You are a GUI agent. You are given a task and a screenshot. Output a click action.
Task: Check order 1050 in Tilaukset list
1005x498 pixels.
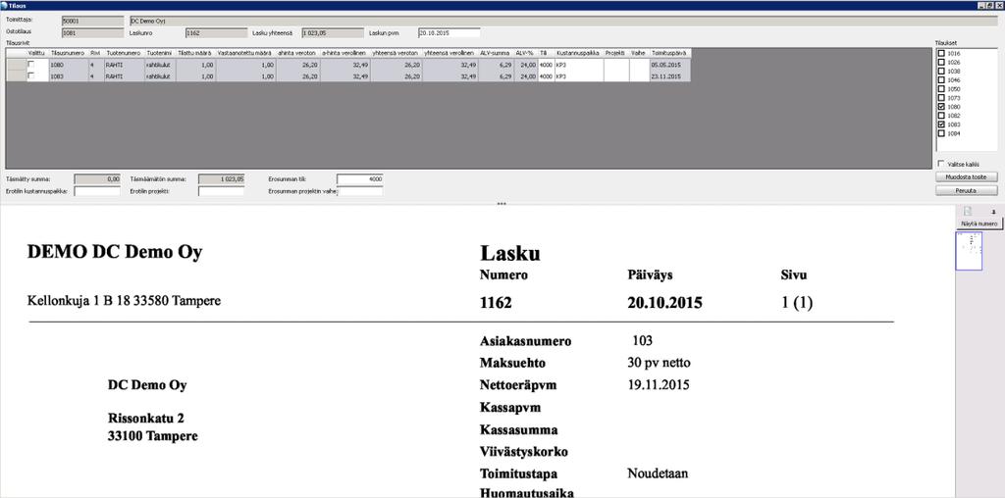(941, 89)
